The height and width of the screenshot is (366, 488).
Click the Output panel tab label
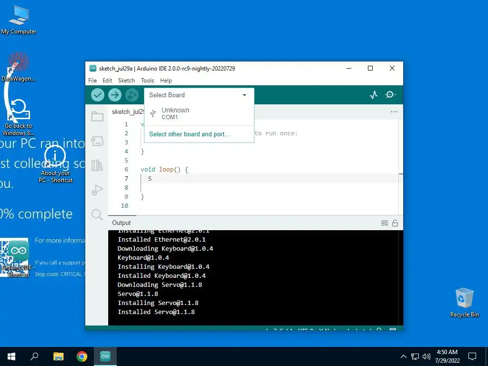tap(122, 223)
